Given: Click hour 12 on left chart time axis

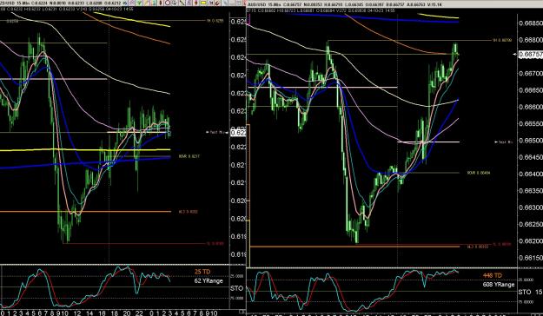Looking at the screenshot, I should [x=76, y=313].
